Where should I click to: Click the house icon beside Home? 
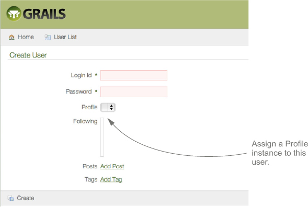click(x=12, y=37)
